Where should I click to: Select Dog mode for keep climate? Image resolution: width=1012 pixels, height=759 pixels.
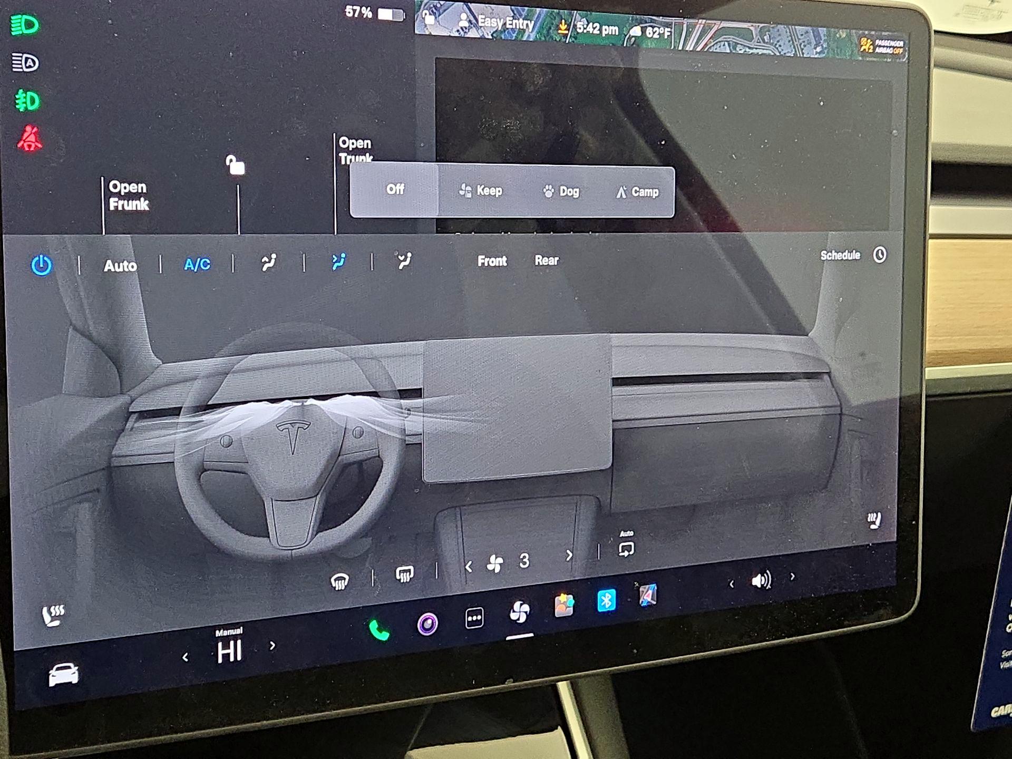pyautogui.click(x=562, y=192)
